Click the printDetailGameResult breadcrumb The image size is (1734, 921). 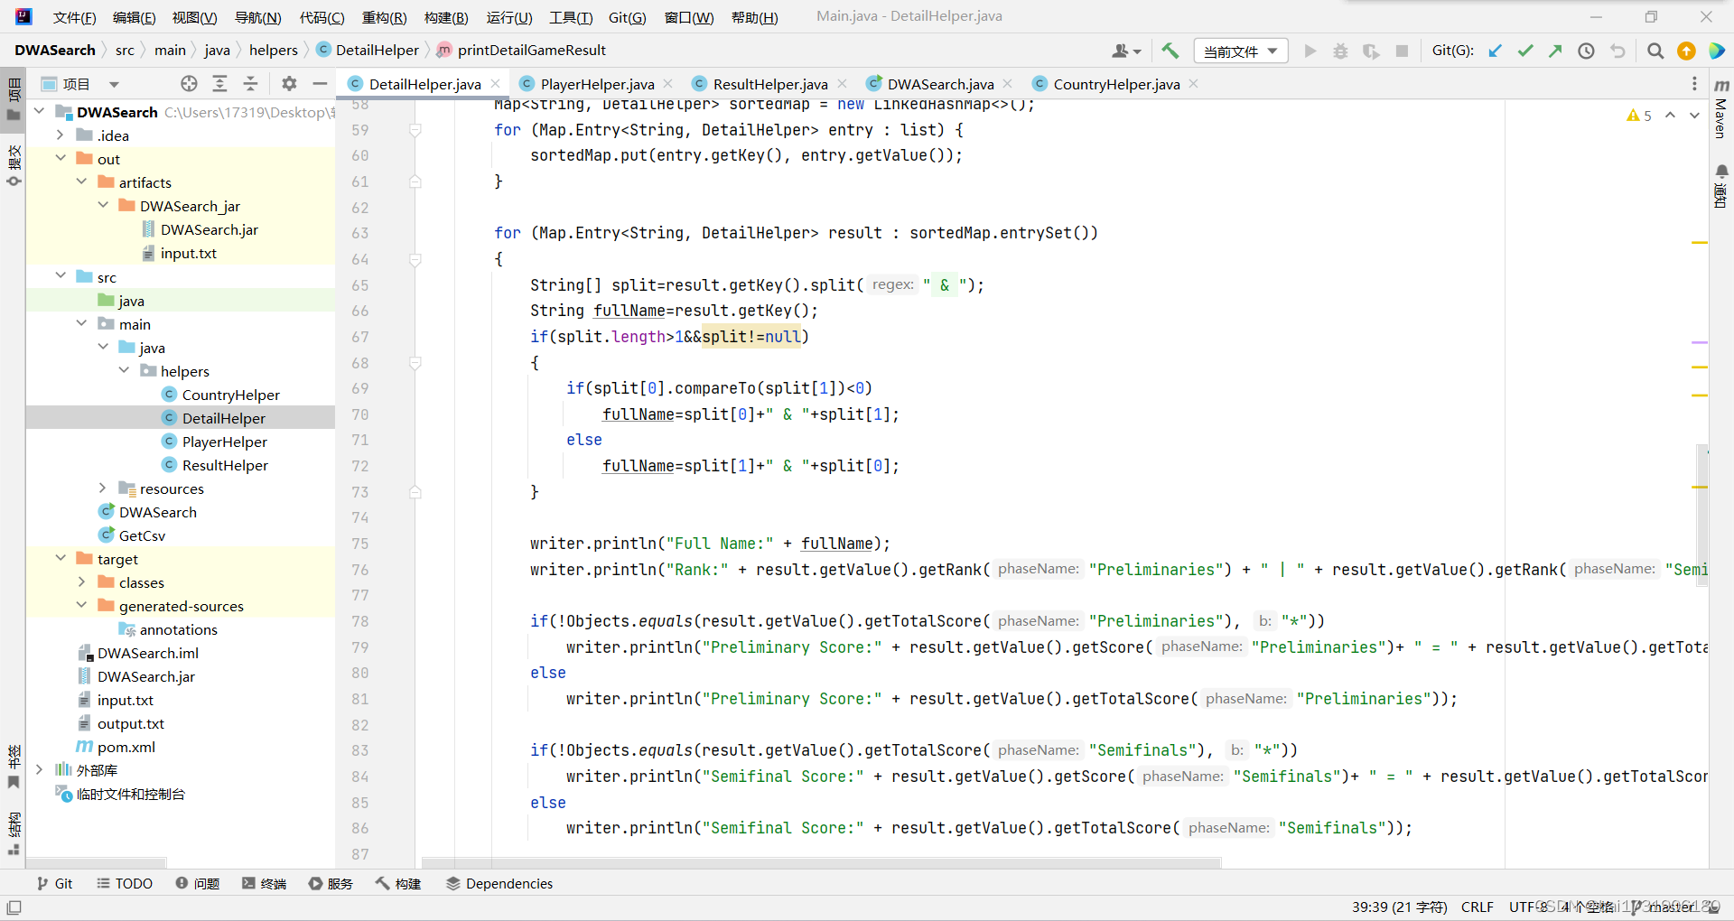pos(521,50)
